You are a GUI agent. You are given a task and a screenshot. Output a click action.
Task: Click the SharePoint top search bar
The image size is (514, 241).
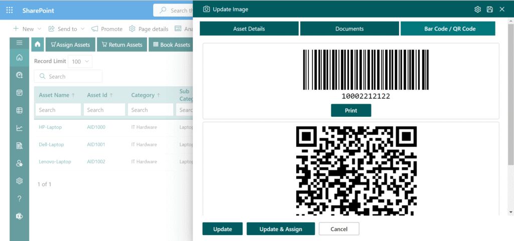173,11
